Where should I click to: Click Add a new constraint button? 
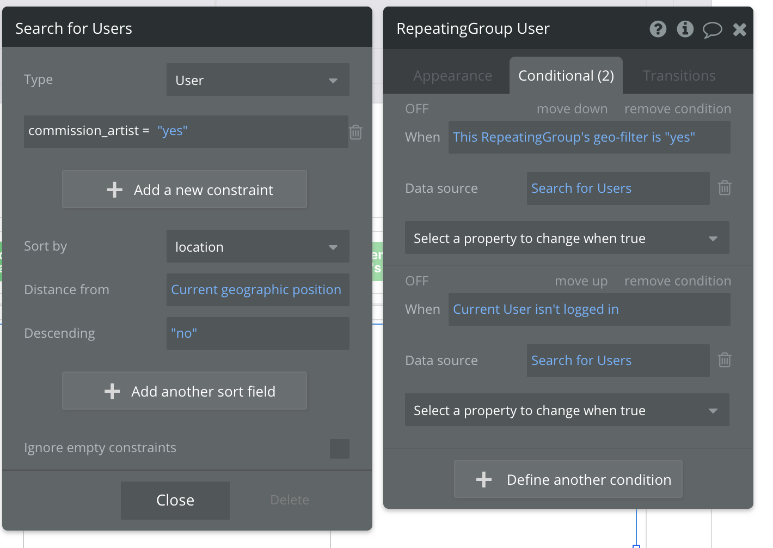coord(185,190)
